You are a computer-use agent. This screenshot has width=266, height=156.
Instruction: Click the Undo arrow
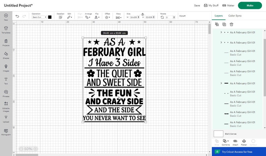17,16
